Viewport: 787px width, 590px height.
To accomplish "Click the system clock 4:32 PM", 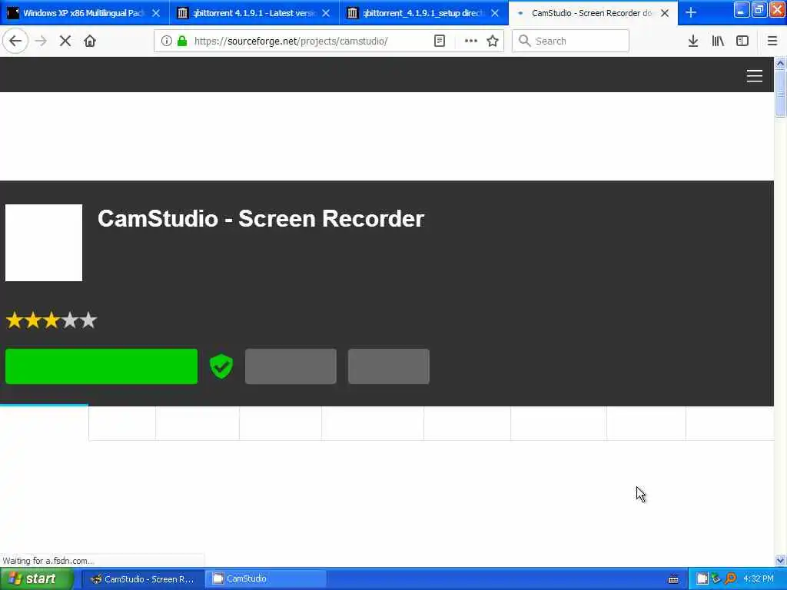I will tap(758, 578).
